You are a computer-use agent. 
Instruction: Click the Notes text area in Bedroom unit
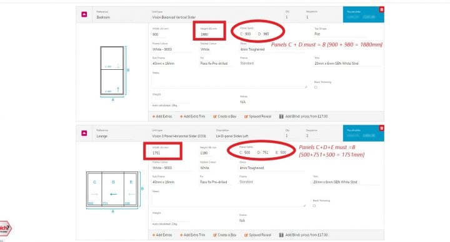point(229,82)
